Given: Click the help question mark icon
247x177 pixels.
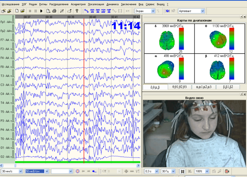Looking at the screenshot, I should tap(77, 11).
